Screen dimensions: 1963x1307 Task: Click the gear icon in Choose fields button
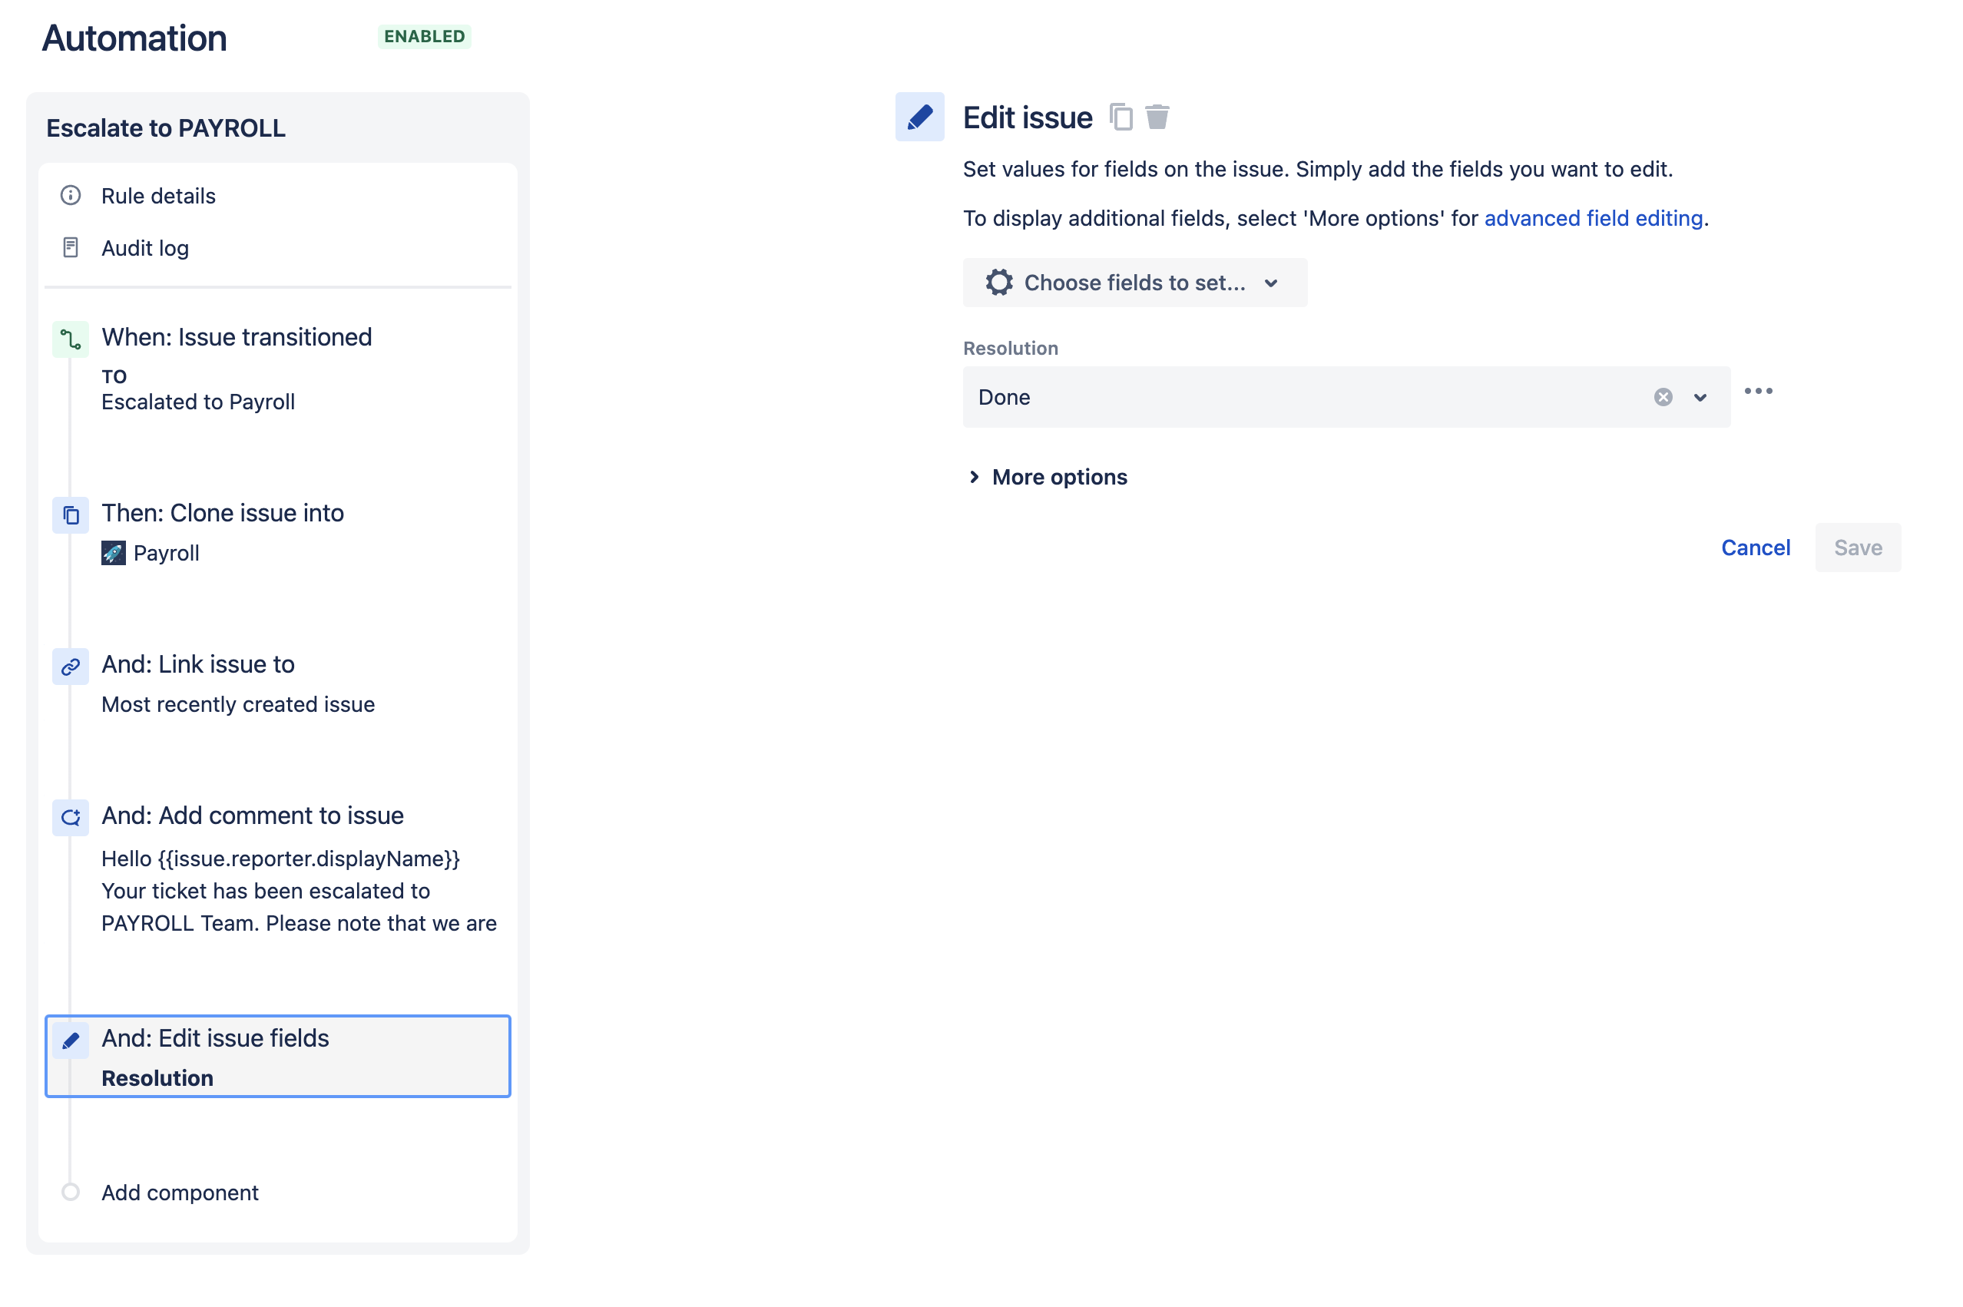pos(998,283)
